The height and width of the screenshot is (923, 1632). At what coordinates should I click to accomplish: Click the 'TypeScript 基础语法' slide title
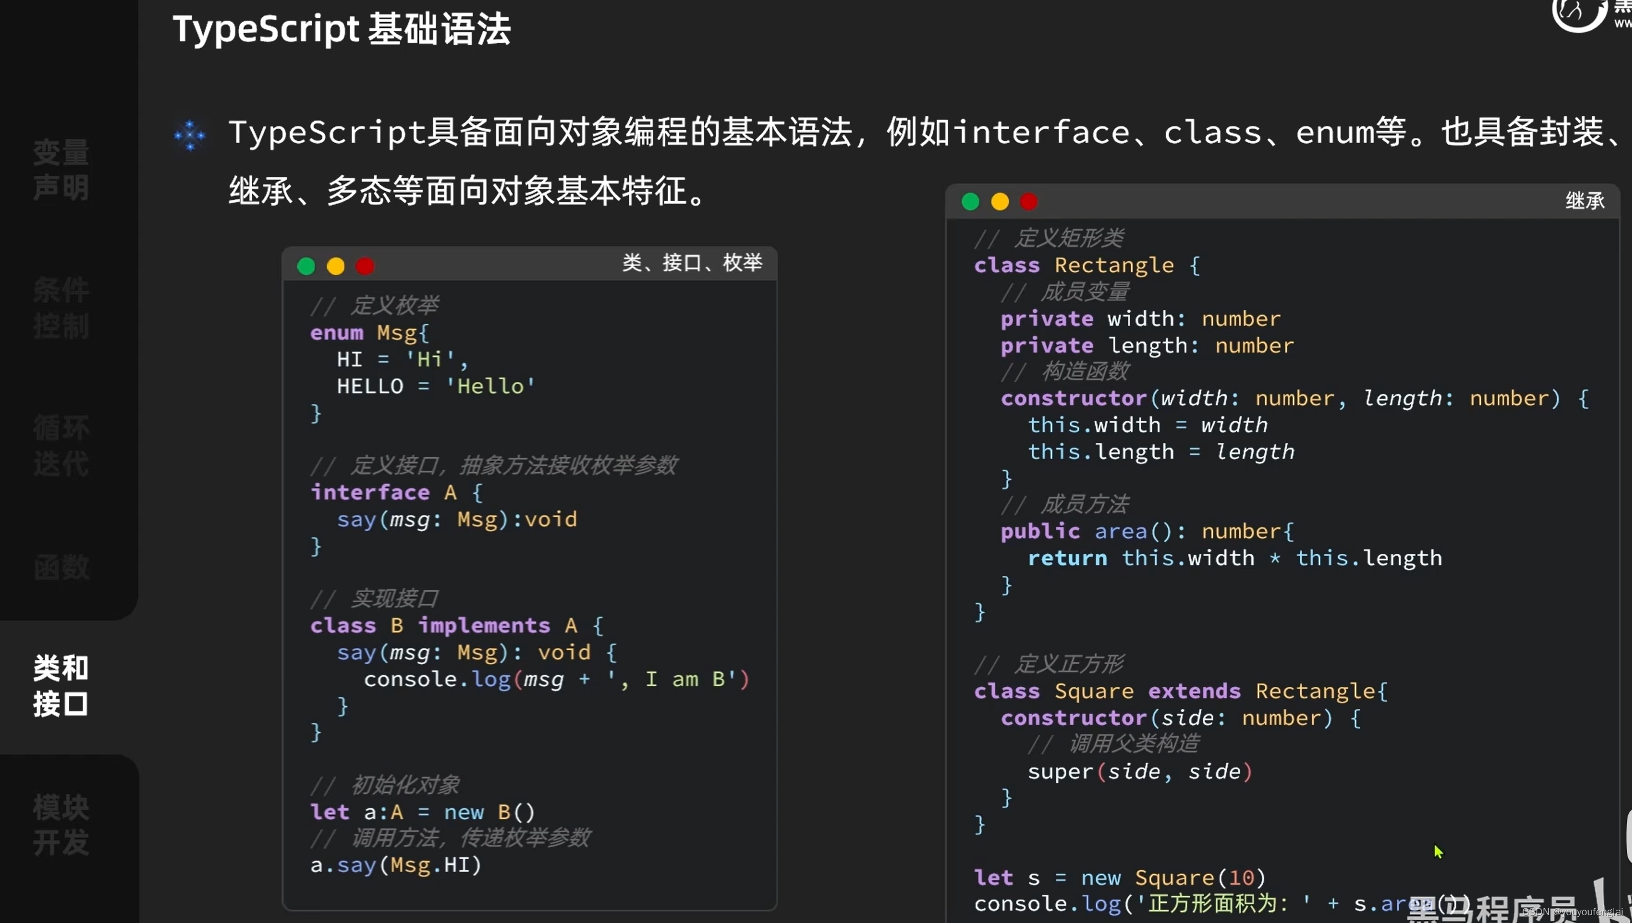[342, 29]
